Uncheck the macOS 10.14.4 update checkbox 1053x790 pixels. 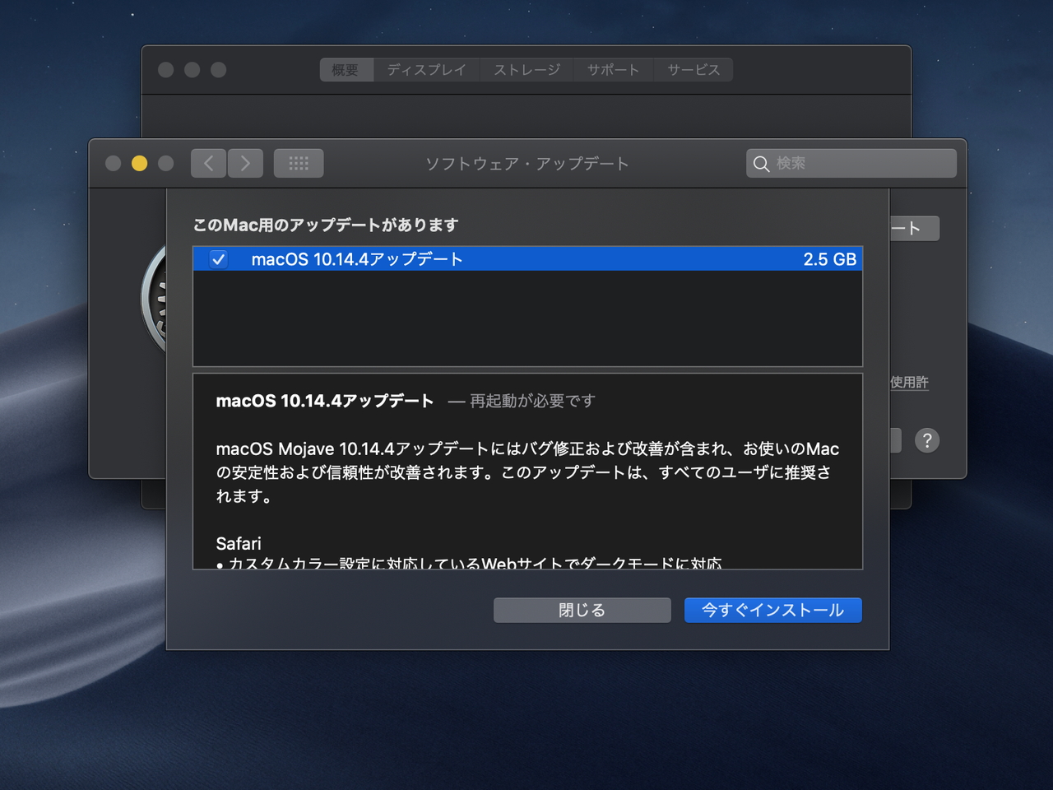219,258
